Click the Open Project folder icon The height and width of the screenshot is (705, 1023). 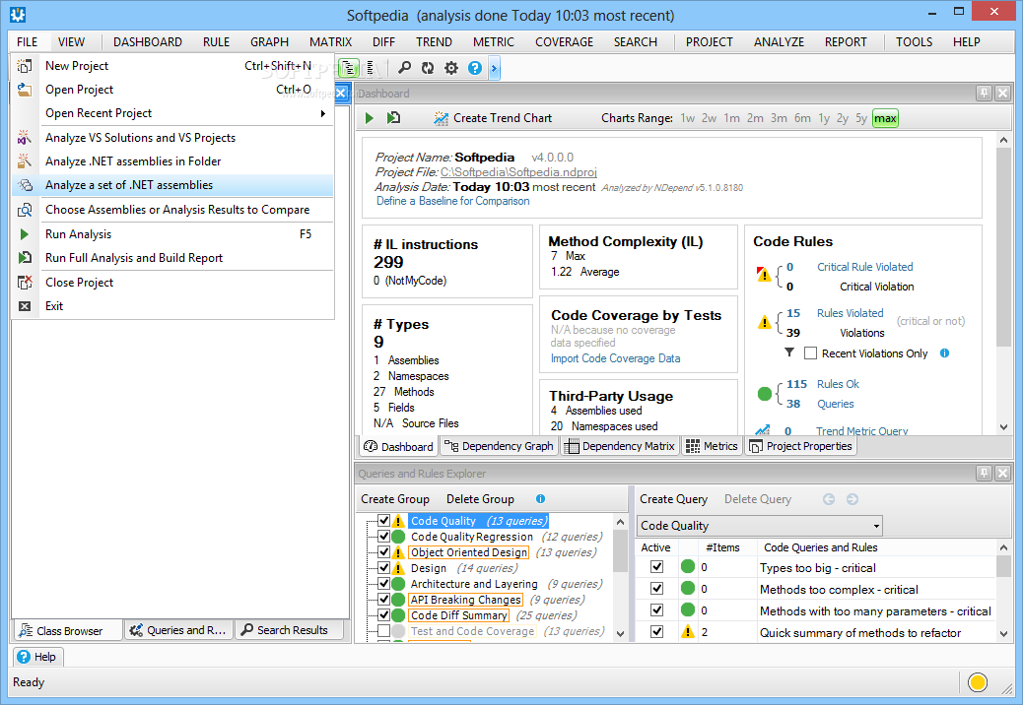[24, 90]
